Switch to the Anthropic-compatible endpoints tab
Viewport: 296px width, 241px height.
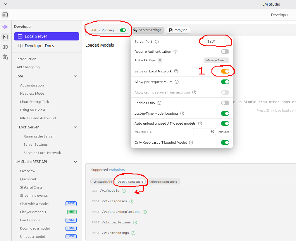163,181
